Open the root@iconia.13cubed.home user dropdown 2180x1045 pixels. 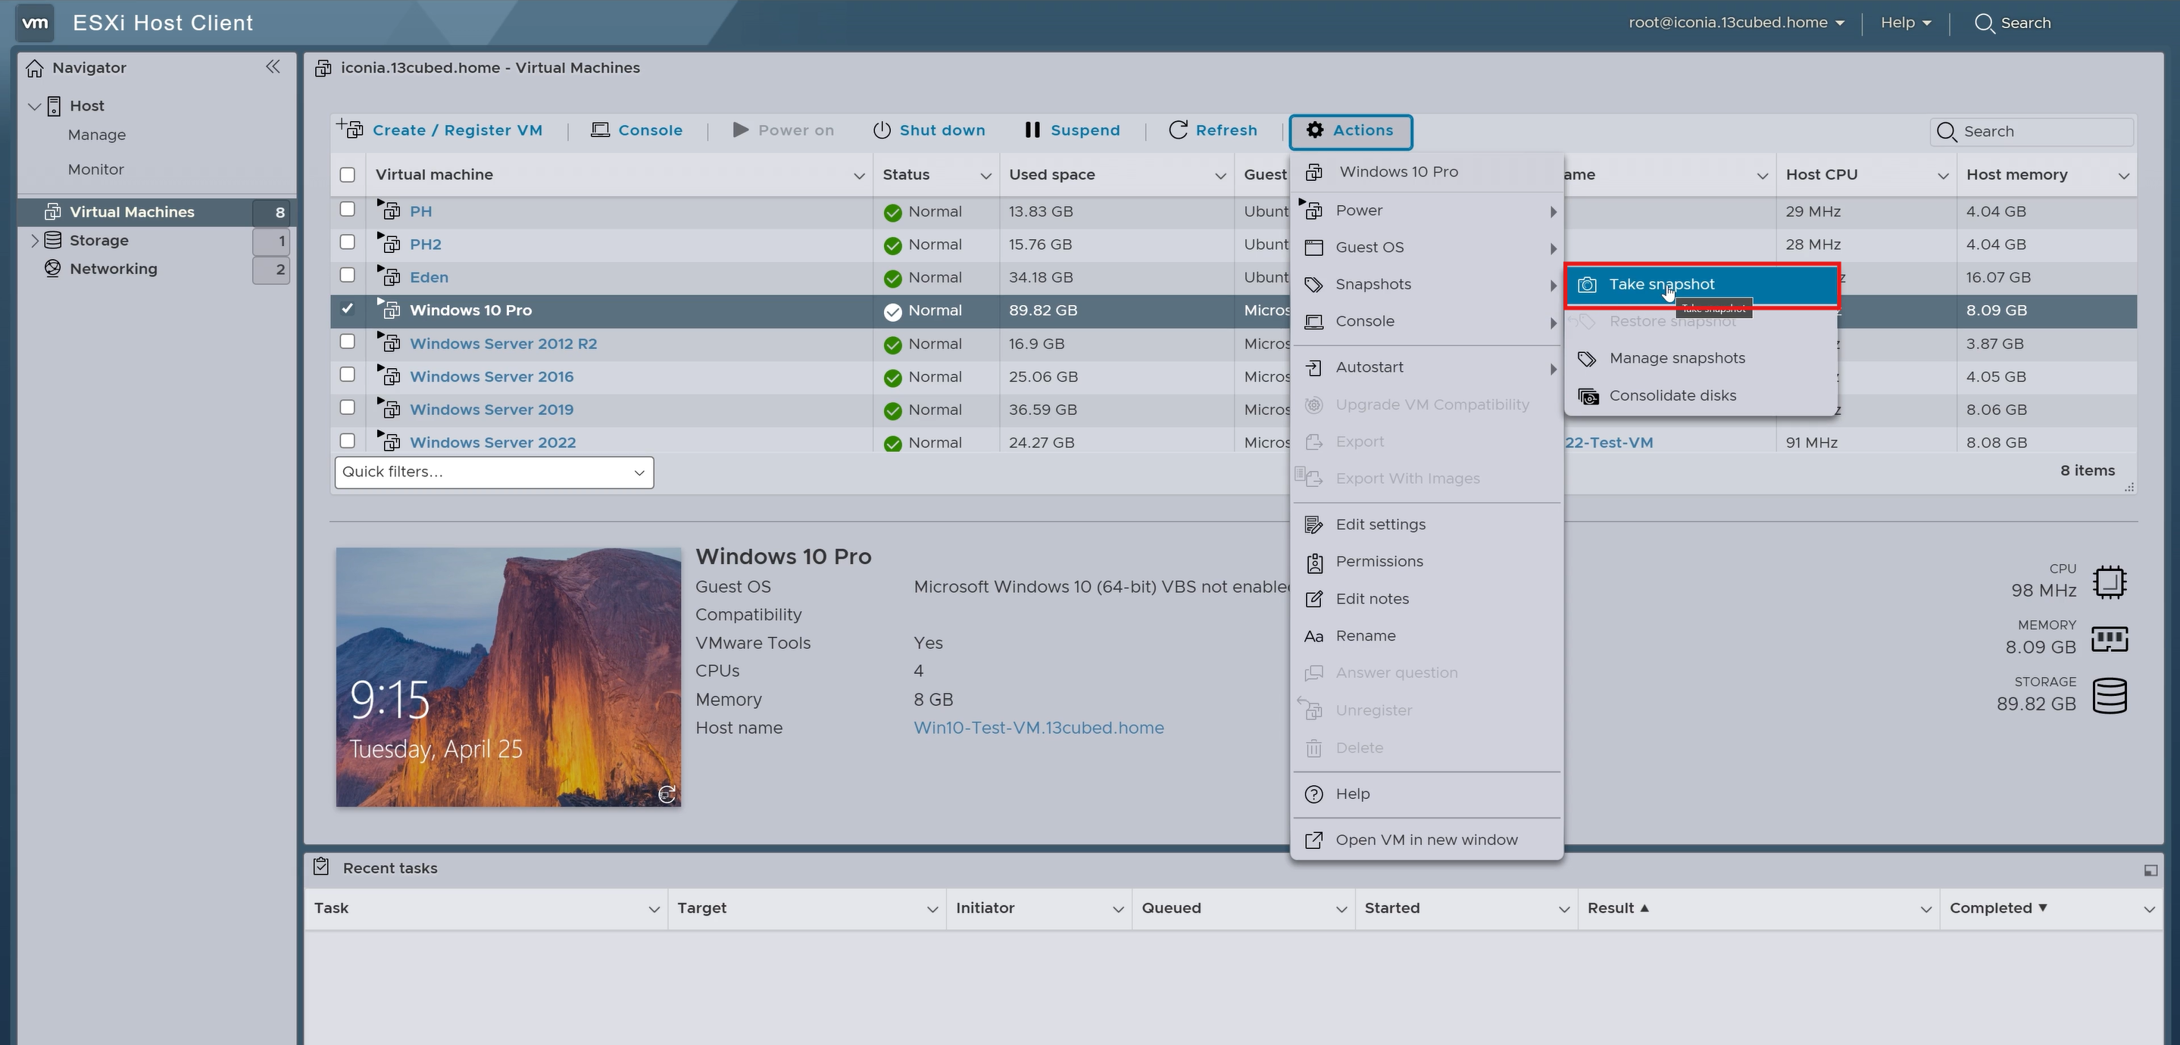(1735, 23)
